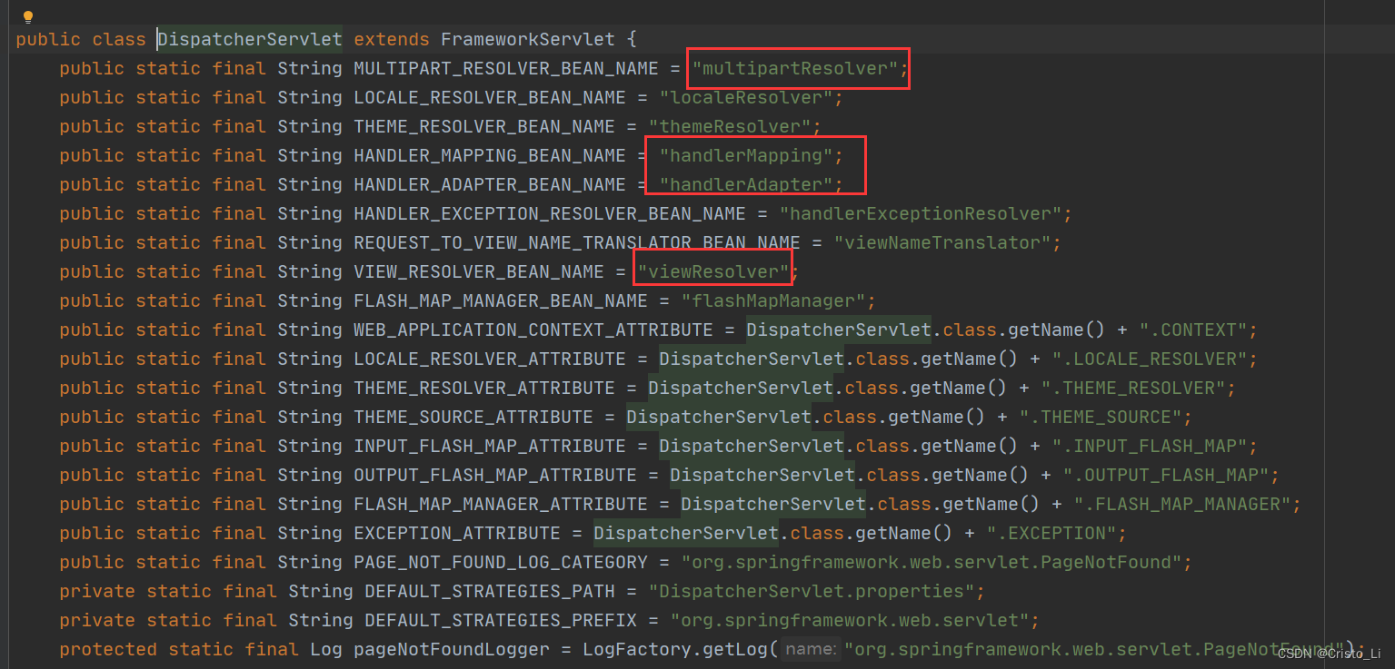
Task: Click DispatcherServlet on the THEME_SOURCE_ATTRIBUTE line
Action: pos(719,417)
